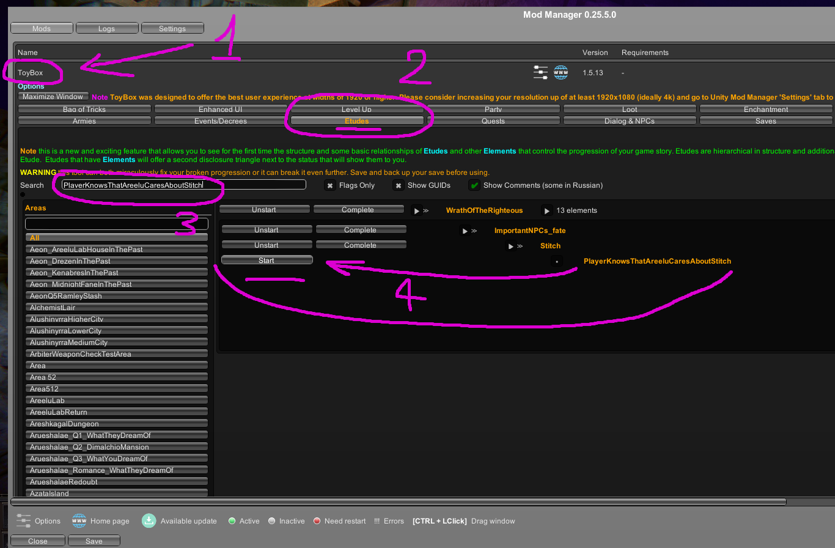
Task: Close the Mod Manager with the Close button
Action: (38, 541)
